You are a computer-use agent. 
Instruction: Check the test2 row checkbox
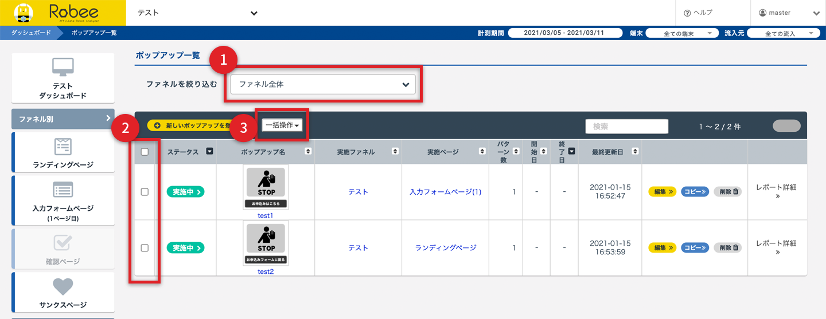[145, 248]
